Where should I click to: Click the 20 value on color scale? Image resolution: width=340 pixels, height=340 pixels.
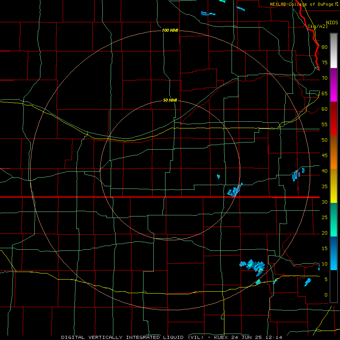click(325, 233)
